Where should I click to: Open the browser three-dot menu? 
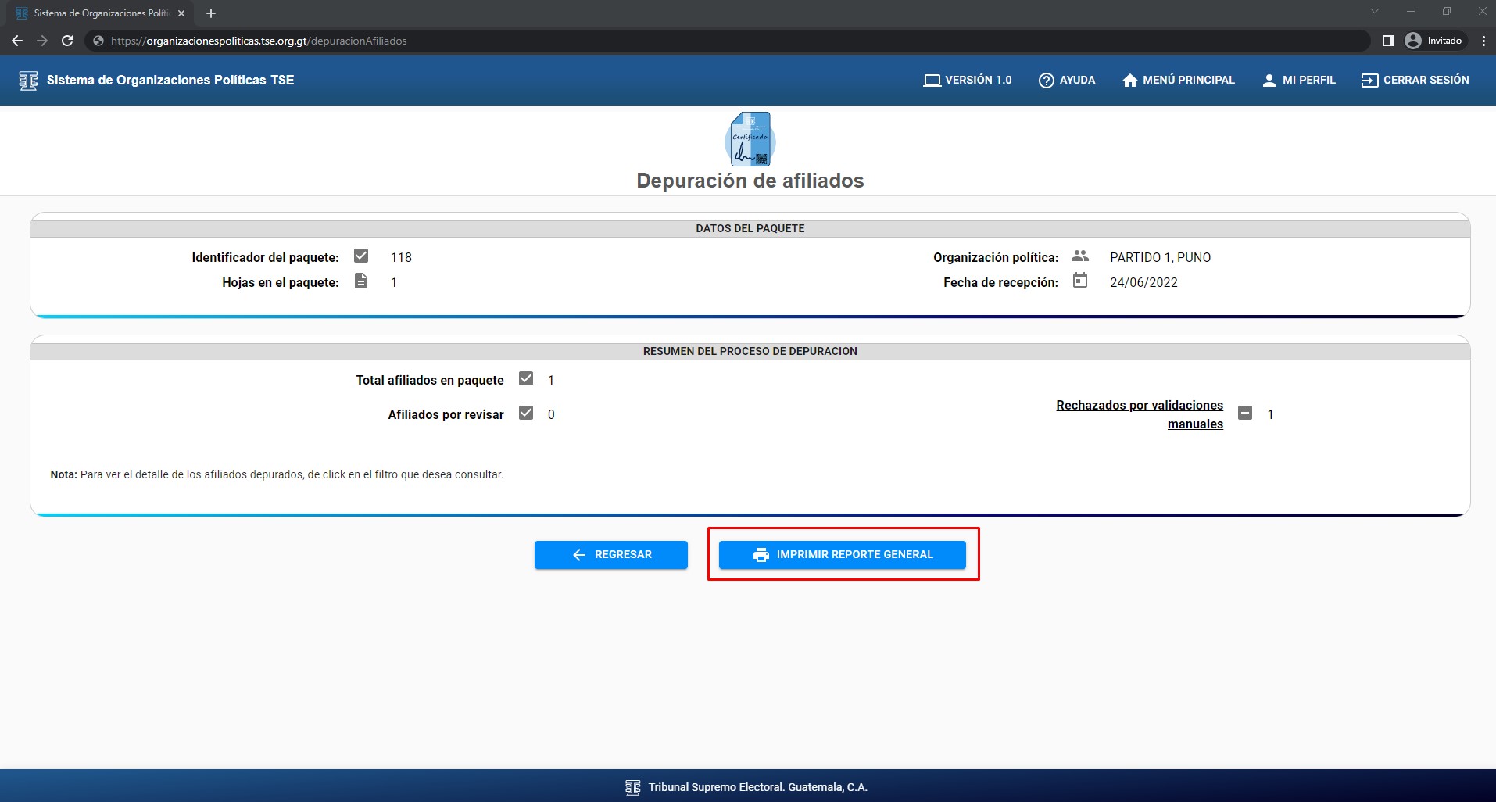[x=1483, y=41]
